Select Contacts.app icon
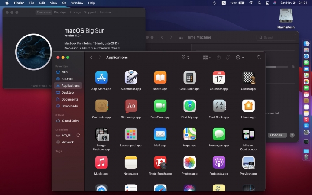The image size is (312, 195). tap(101, 106)
